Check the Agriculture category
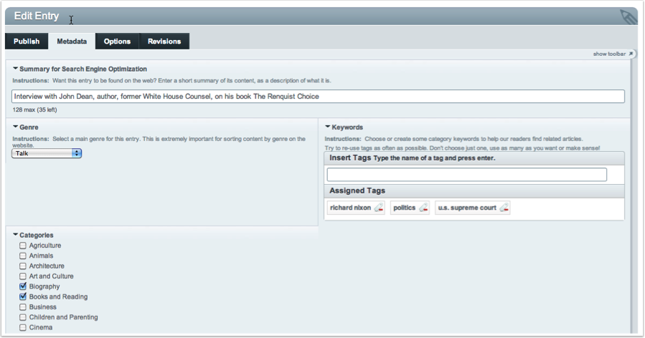The image size is (645, 338). pyautogui.click(x=23, y=246)
